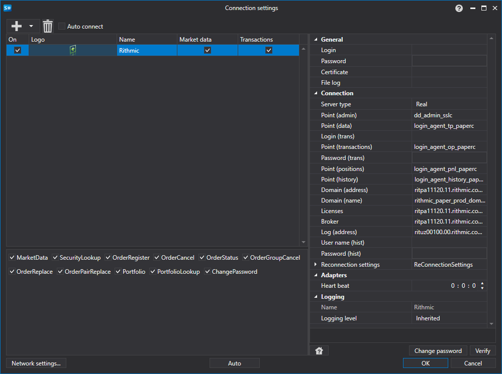Toggle the OrderRegister checkbox
This screenshot has width=502, height=374.
(x=108, y=257)
